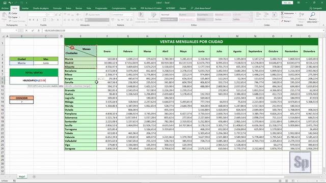The image size is (326, 183).
Task: Select the Junio cell under Mes
Action: 46,63
